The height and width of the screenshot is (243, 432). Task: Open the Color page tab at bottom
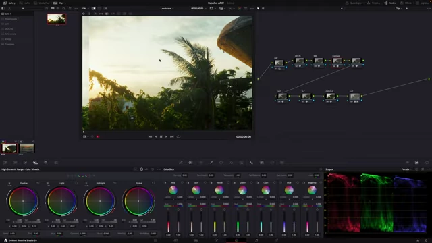click(x=236, y=240)
